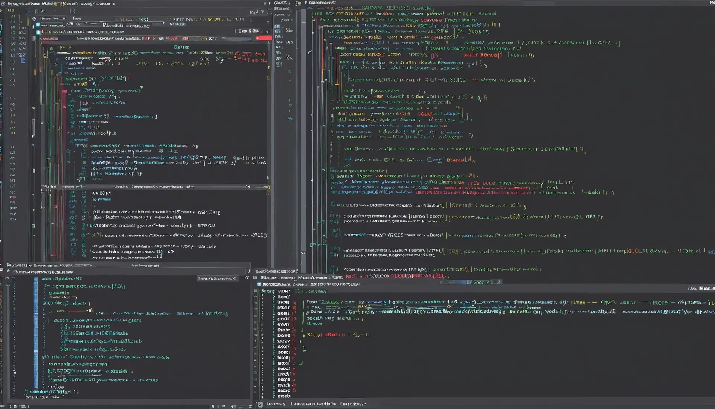The image size is (715, 409).
Task: Click the app logo icon in top-left corner
Action: (2, 4)
